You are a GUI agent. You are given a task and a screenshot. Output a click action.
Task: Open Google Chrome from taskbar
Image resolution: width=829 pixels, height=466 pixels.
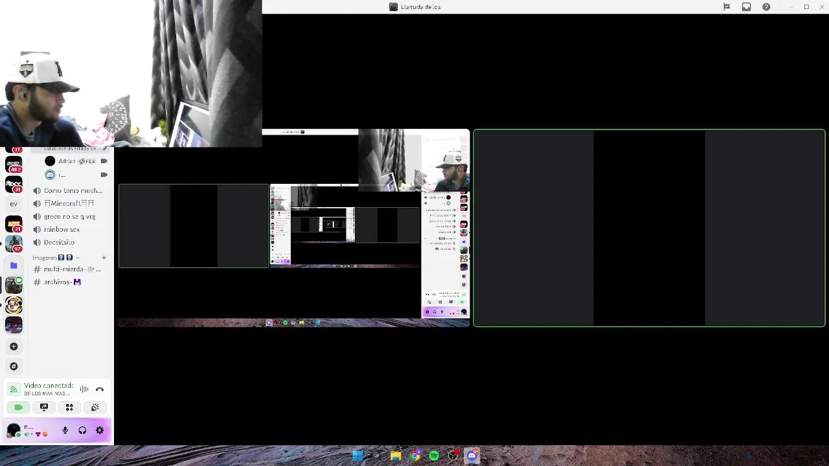pyautogui.click(x=415, y=456)
